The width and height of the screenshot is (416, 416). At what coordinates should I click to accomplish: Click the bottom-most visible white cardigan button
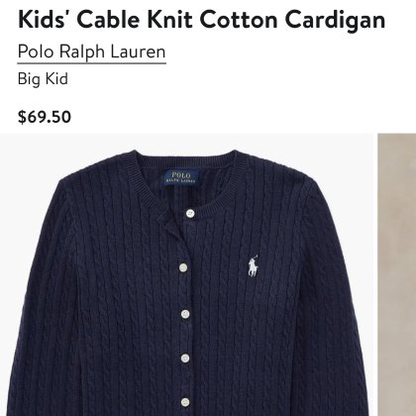click(x=185, y=402)
